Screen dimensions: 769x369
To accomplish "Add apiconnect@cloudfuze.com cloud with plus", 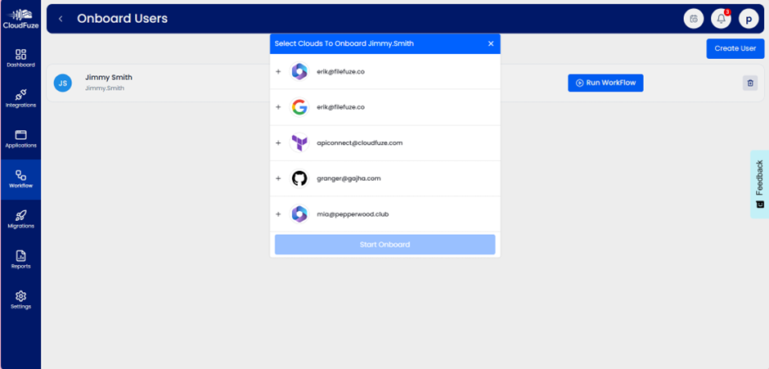I will (278, 143).
